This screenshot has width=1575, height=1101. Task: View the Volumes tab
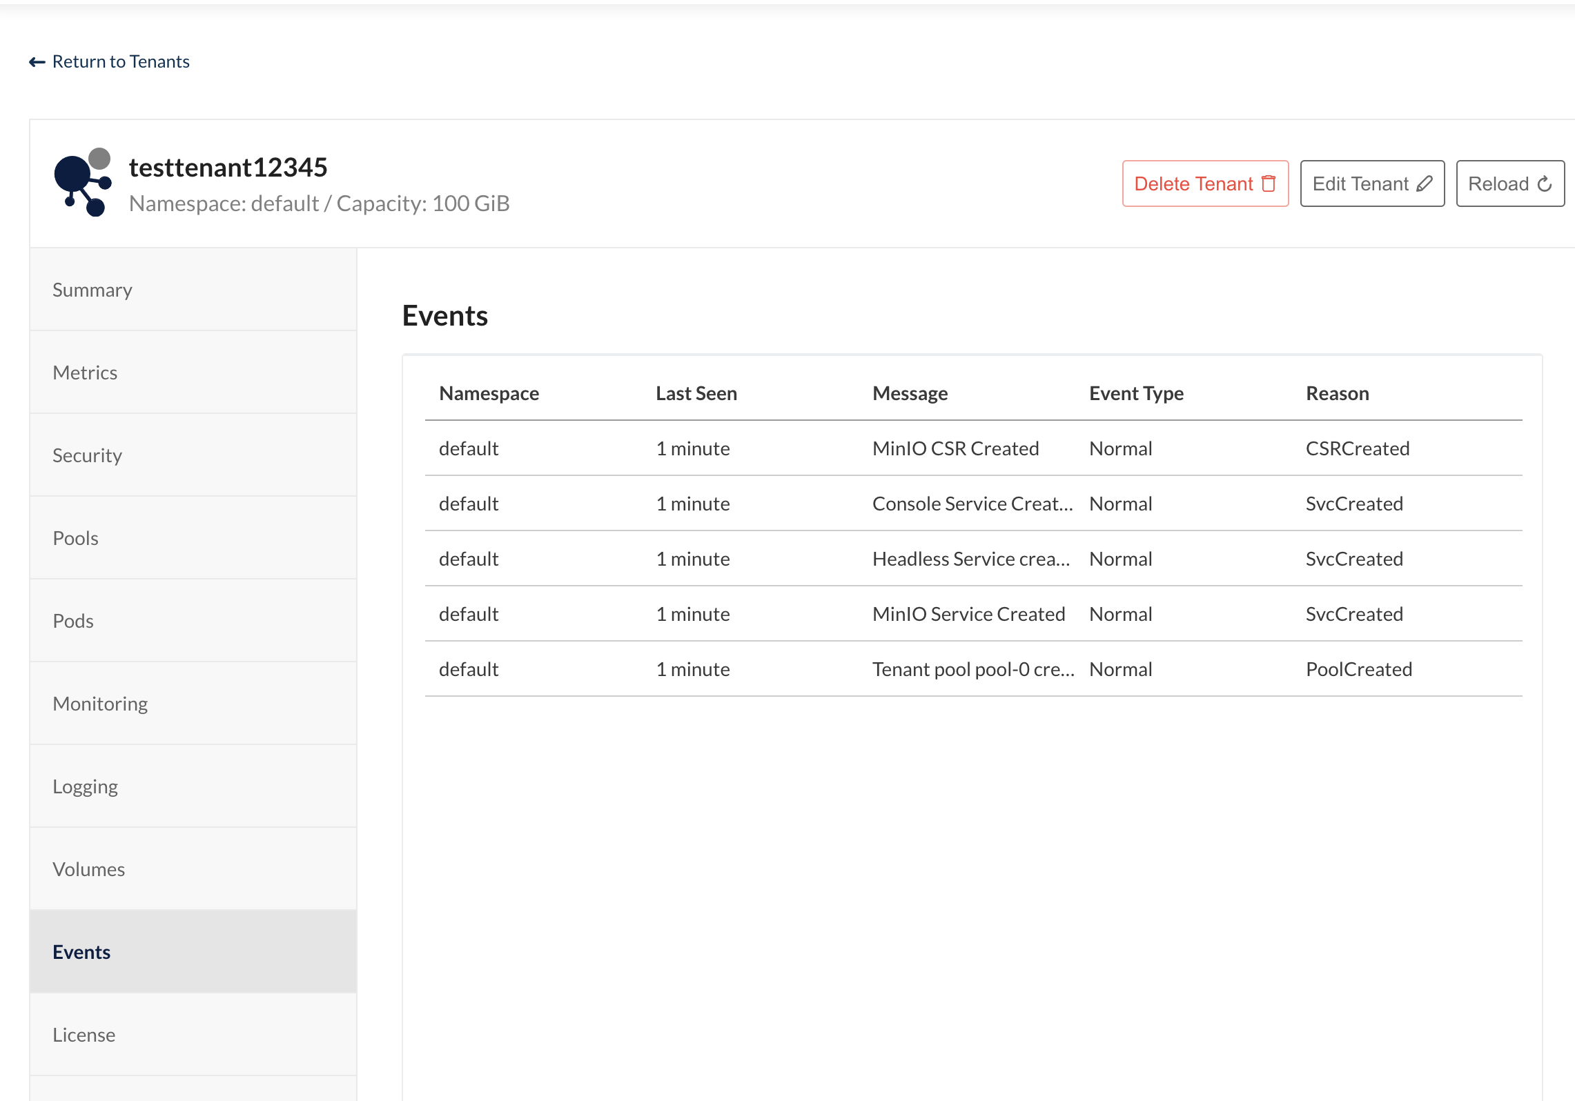(88, 869)
